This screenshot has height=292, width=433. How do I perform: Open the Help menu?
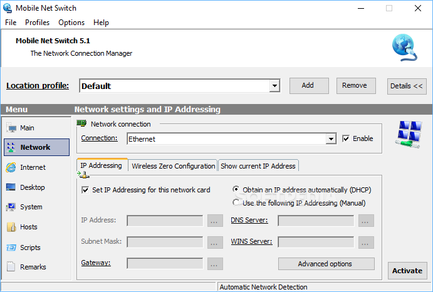(x=101, y=23)
